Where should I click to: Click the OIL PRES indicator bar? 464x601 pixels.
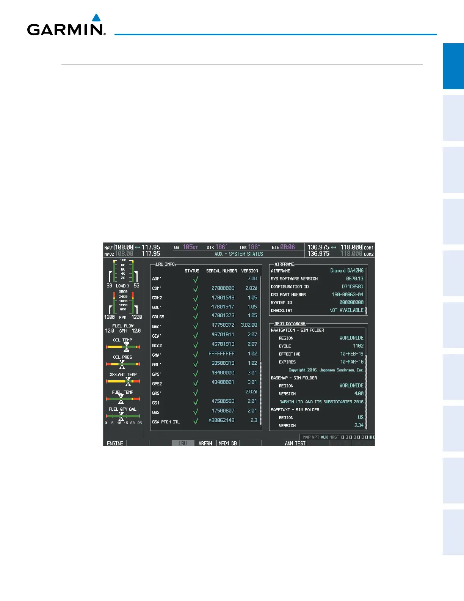pyautogui.click(x=123, y=364)
